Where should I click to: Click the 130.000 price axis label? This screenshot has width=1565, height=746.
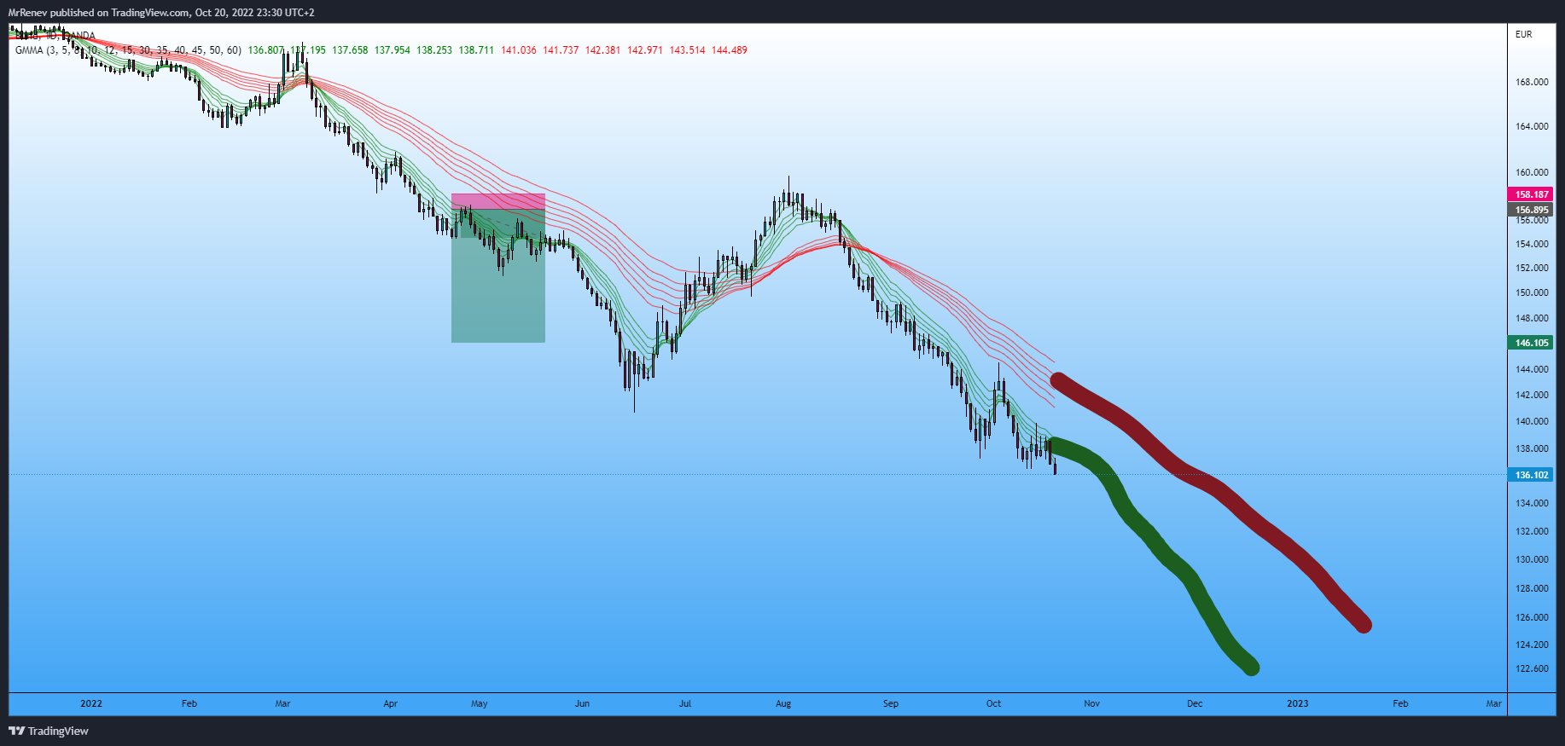pyautogui.click(x=1532, y=559)
